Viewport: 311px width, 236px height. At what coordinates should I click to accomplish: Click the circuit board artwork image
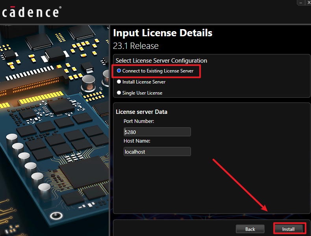(54, 130)
